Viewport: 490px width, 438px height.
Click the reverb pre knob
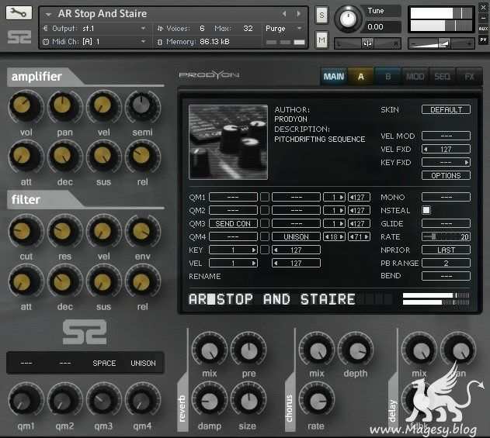248,350
